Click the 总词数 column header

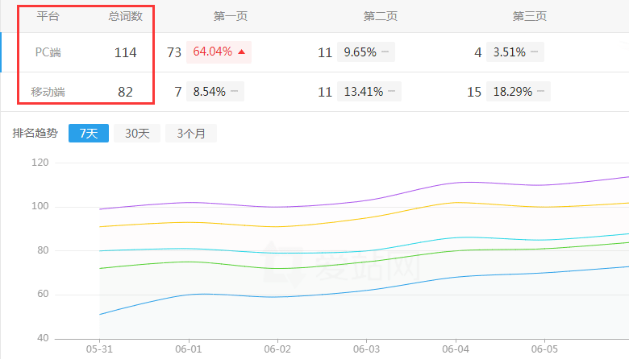(125, 16)
